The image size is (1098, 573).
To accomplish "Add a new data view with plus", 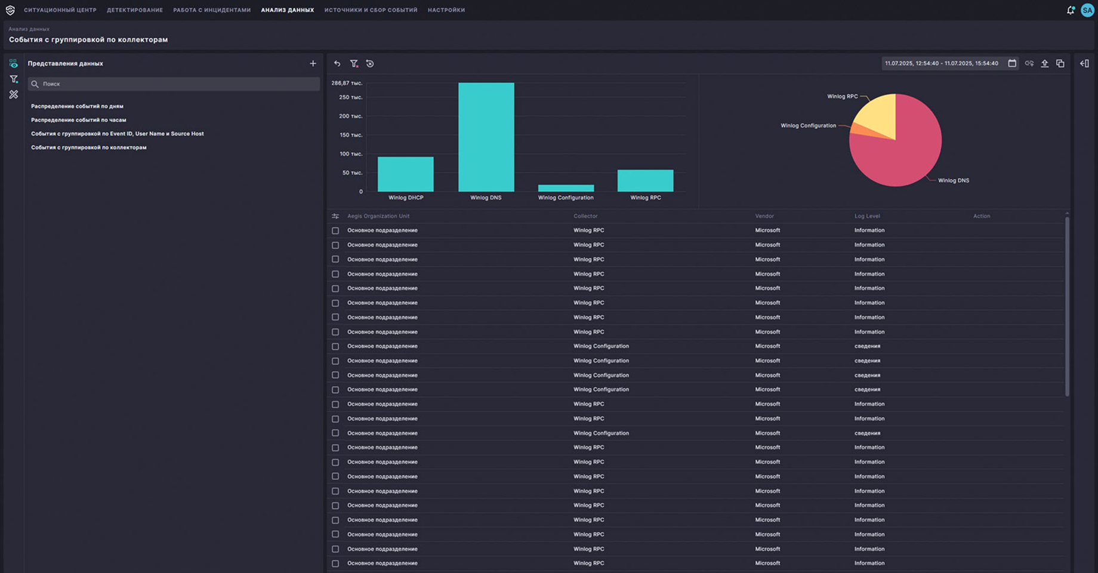I will pos(313,63).
